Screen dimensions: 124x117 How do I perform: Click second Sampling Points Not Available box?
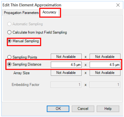105,56
